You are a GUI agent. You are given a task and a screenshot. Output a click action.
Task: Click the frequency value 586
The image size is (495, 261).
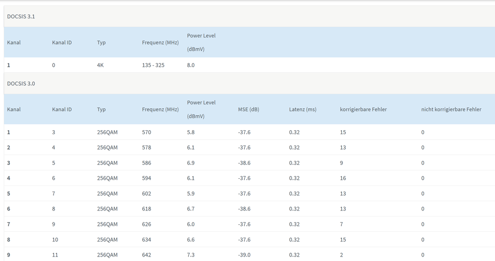(x=147, y=163)
